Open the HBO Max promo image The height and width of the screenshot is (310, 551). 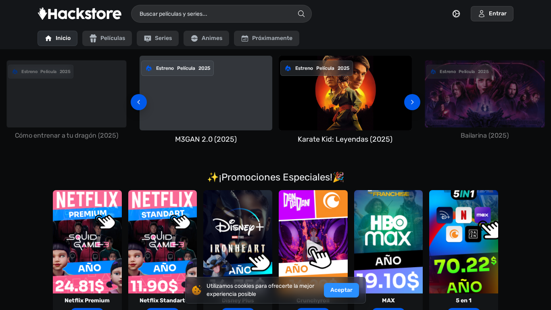click(388, 242)
